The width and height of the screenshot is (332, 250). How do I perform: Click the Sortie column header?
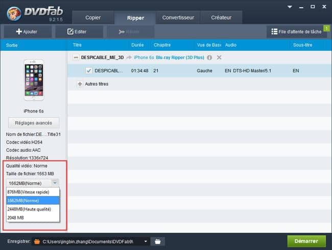(x=12, y=45)
